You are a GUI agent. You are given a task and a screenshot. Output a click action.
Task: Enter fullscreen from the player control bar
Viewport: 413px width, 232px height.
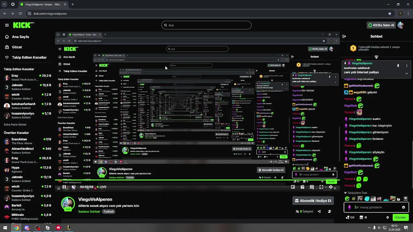pyautogui.click(x=321, y=187)
